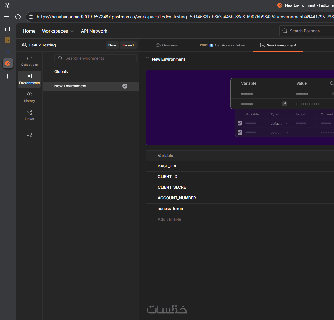Open a new Postman tab with plus
The height and width of the screenshot is (320, 334).
click(x=312, y=45)
